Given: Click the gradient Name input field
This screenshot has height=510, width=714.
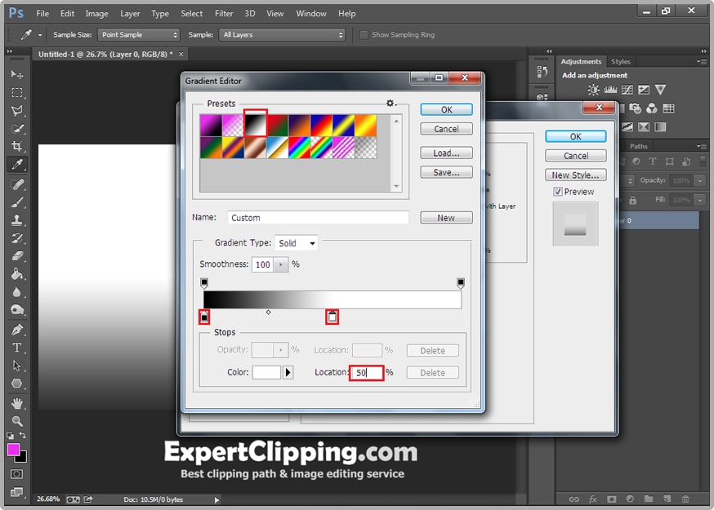Looking at the screenshot, I should tap(318, 218).
